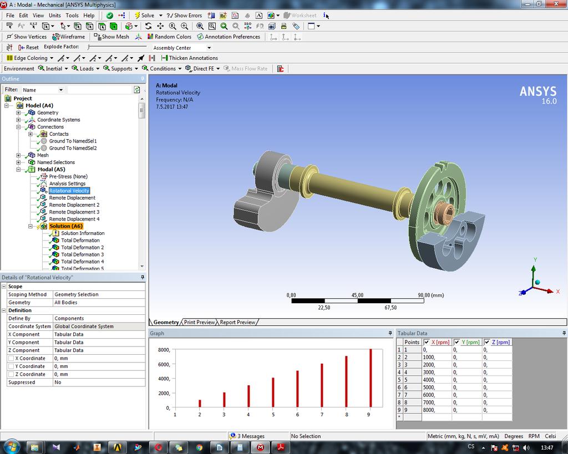The height and width of the screenshot is (454, 568).
Task: Collapse the Solution (A6) tree node
Action: point(31,226)
